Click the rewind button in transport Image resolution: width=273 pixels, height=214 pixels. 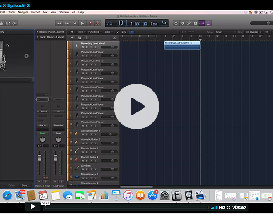click(x=59, y=23)
